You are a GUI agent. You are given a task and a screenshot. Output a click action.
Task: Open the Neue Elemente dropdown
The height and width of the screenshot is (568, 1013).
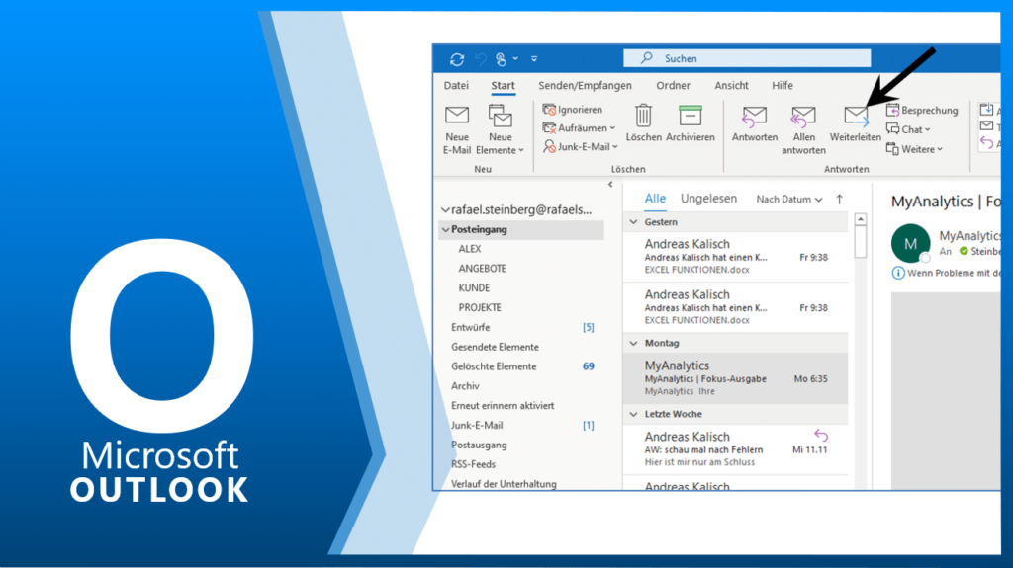500,129
